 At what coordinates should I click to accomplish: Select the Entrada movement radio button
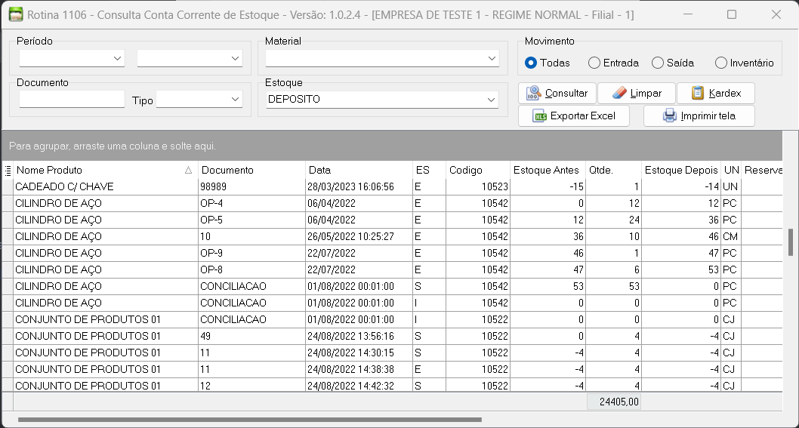pyautogui.click(x=594, y=63)
